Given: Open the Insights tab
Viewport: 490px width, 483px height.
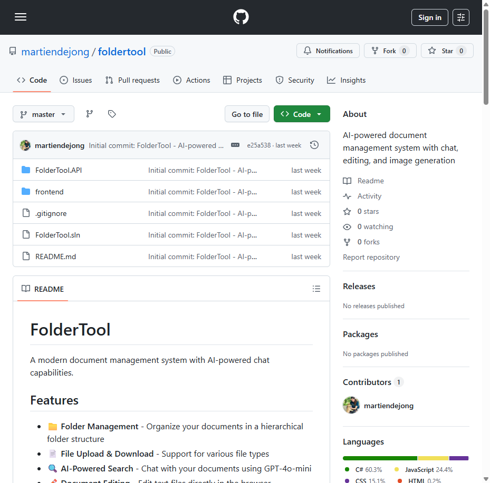Looking at the screenshot, I should point(346,80).
